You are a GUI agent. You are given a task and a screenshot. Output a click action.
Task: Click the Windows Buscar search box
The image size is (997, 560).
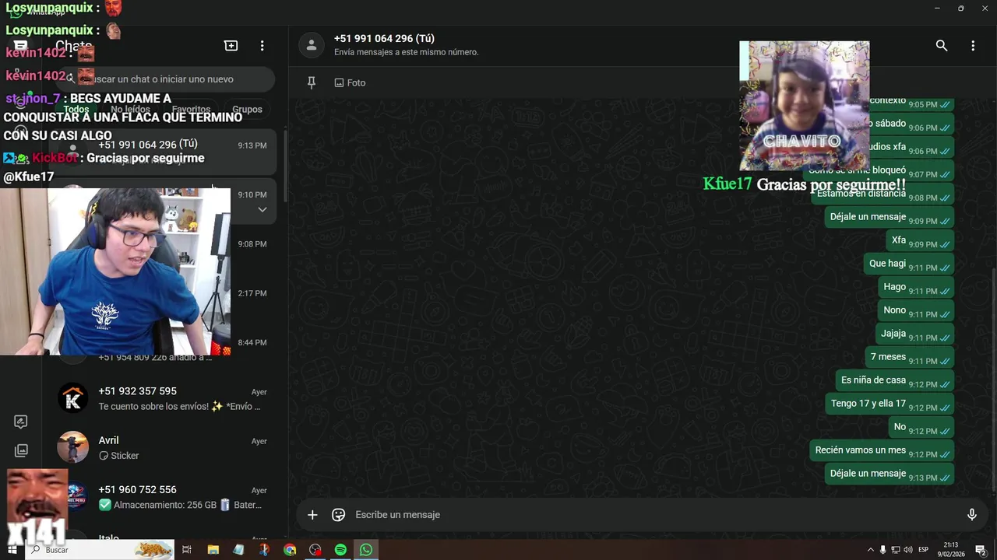pos(100,550)
